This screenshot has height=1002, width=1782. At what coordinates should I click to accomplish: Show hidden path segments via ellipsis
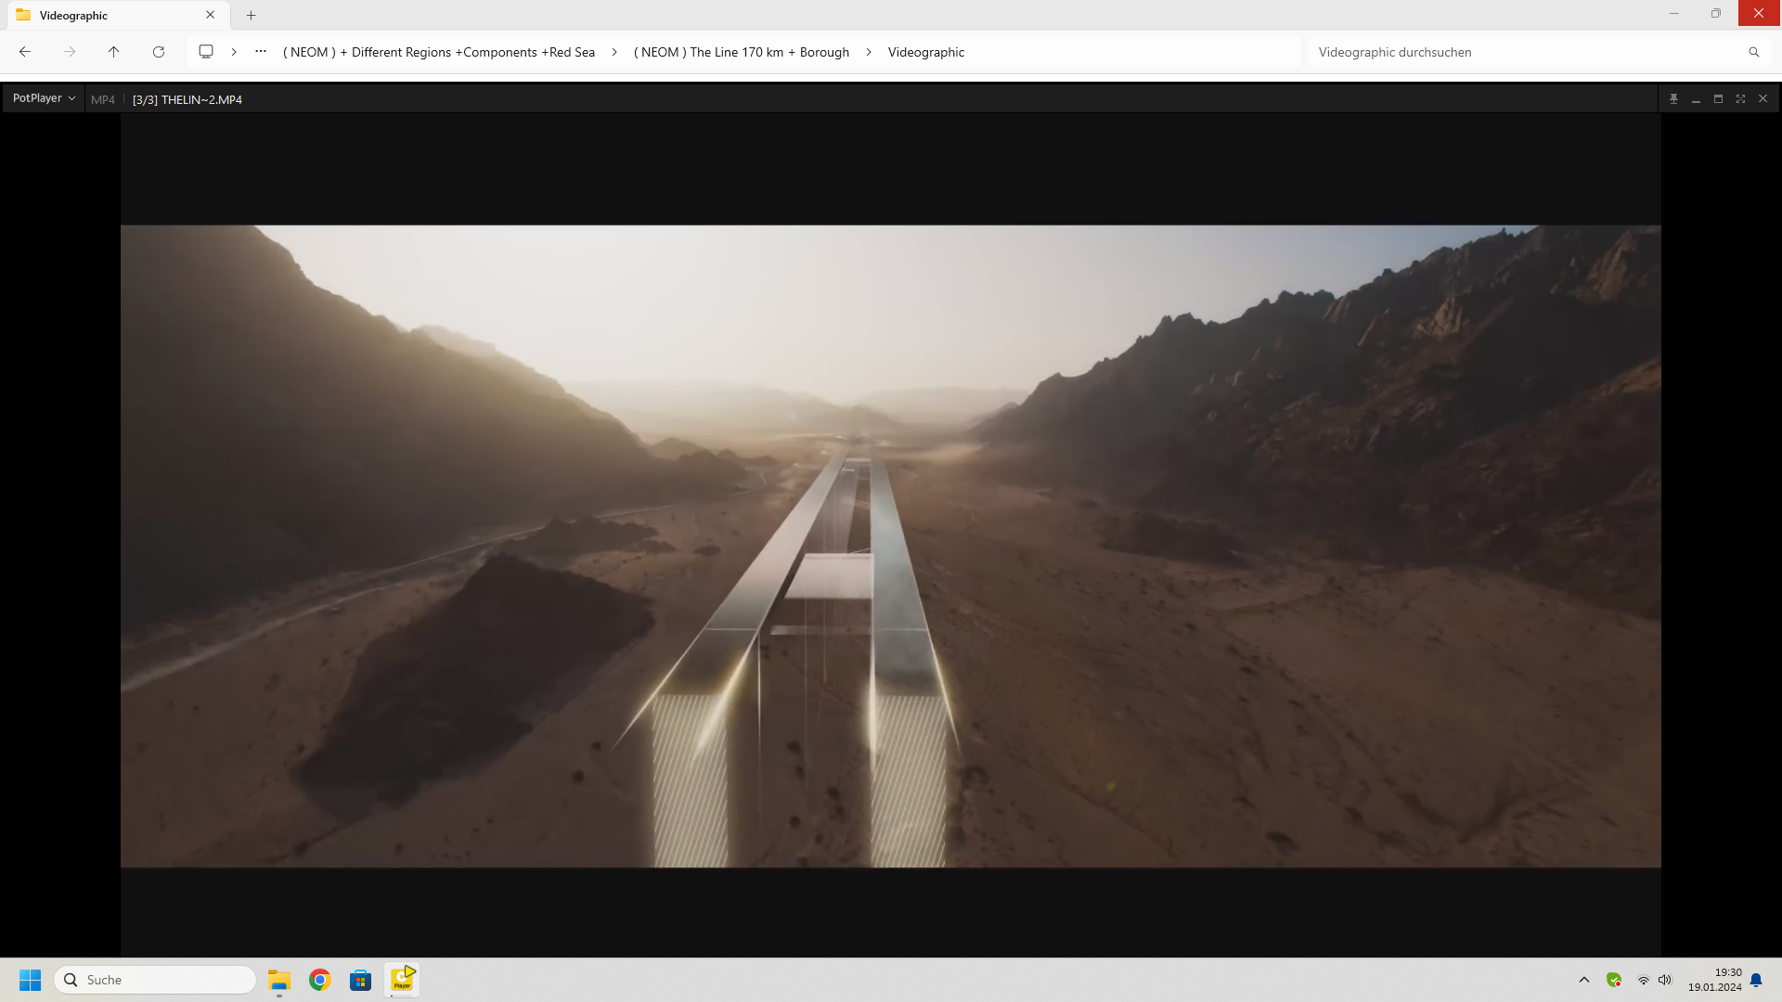tap(261, 52)
